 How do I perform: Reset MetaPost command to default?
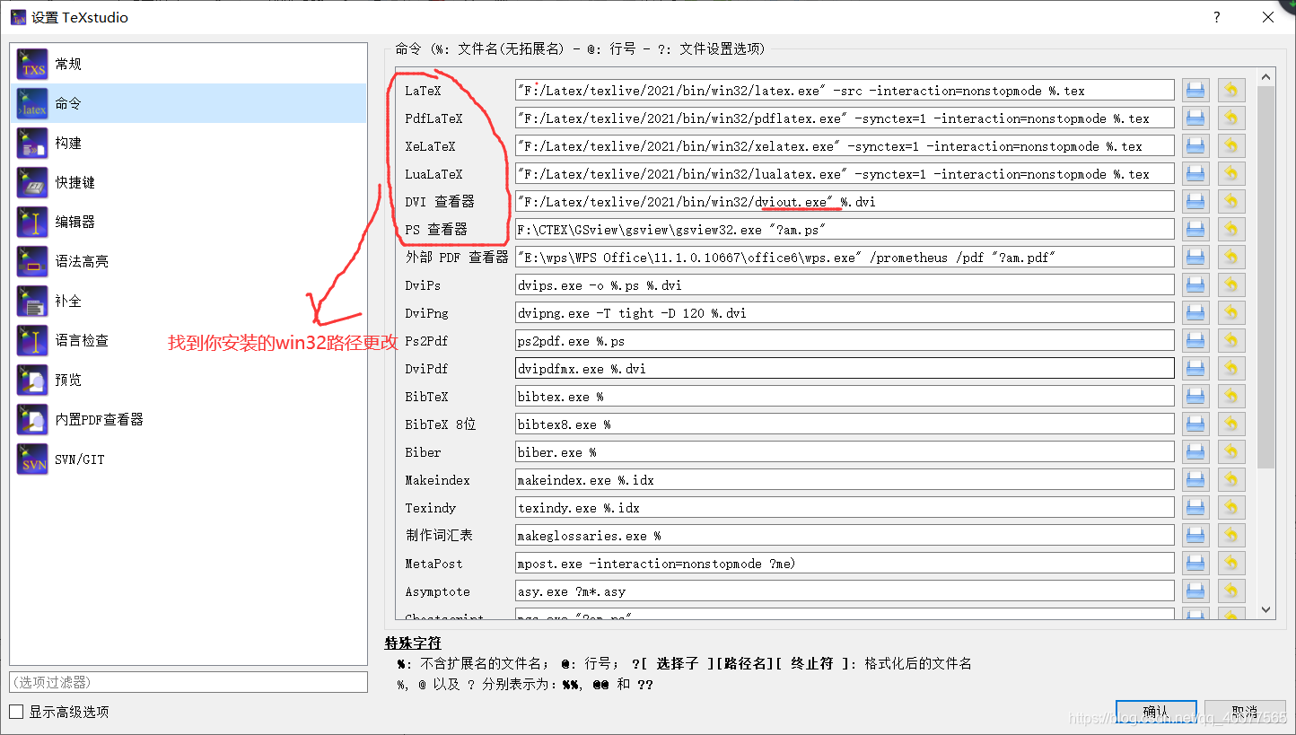(1231, 563)
